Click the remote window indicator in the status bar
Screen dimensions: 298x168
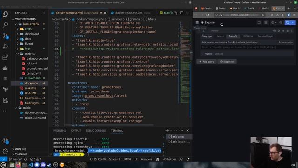pyautogui.click(x=4, y=159)
